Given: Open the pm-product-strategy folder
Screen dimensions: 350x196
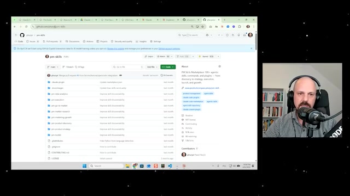Looking at the screenshot, I should click(x=61, y=129).
